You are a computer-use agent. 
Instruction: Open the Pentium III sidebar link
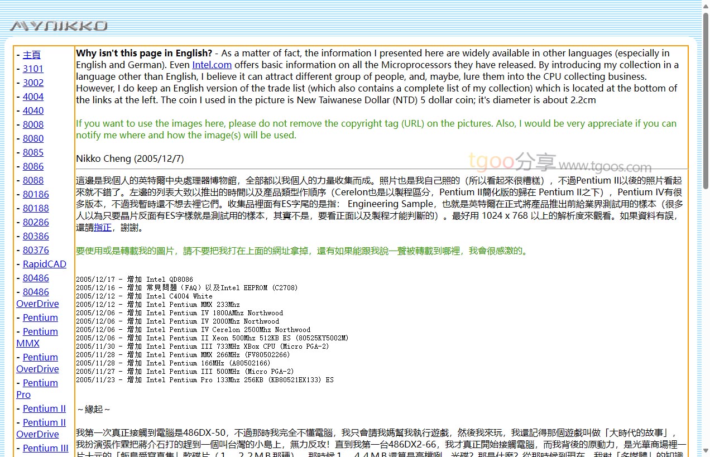[x=45, y=448]
